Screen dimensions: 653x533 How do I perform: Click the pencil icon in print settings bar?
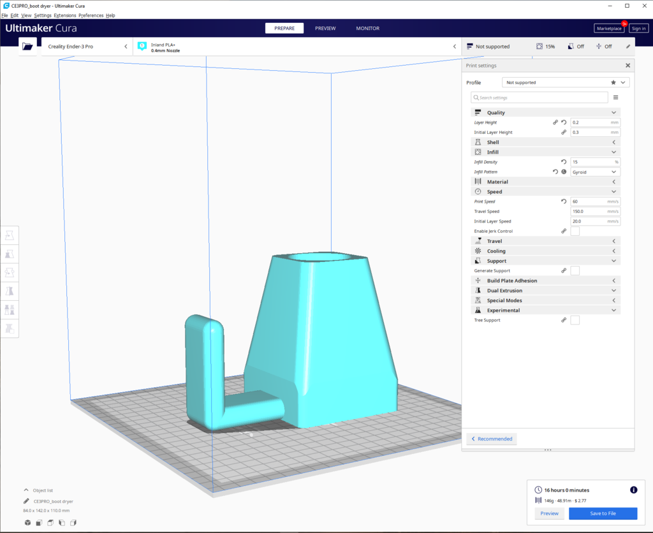pyautogui.click(x=628, y=46)
